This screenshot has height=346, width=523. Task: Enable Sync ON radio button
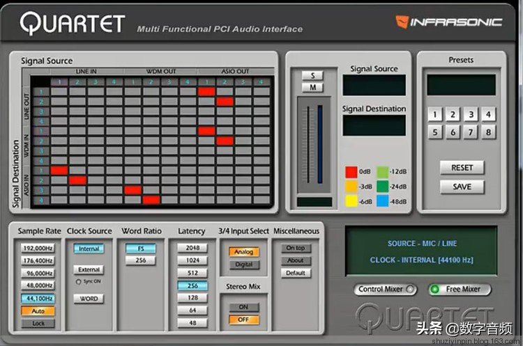78,282
